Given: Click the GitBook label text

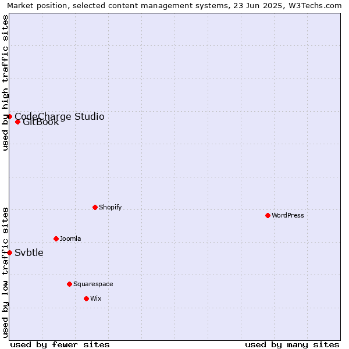Looking at the screenshot, I should (41, 122).
